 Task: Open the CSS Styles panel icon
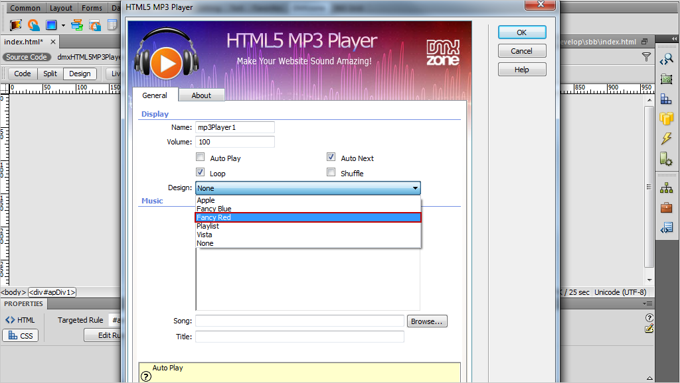[666, 99]
